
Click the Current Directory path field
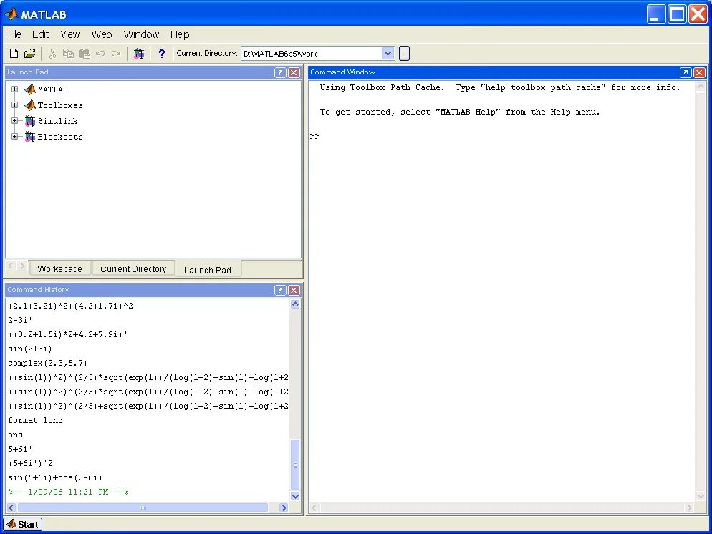312,54
